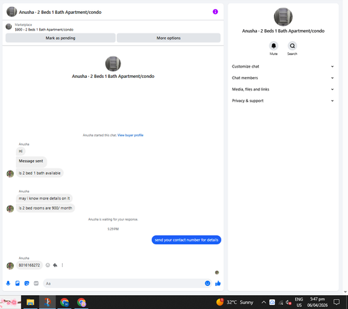Open emoji picker in message box
The height and width of the screenshot is (309, 348).
pos(207,283)
